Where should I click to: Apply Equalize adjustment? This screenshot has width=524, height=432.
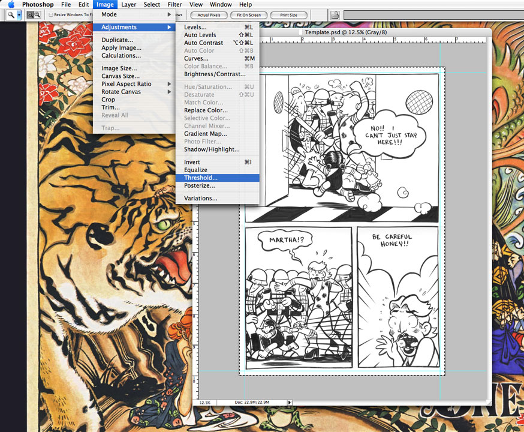218,170
